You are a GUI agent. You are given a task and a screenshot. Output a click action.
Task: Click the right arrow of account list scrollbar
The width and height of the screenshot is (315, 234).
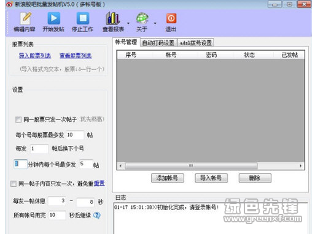(x=300, y=165)
